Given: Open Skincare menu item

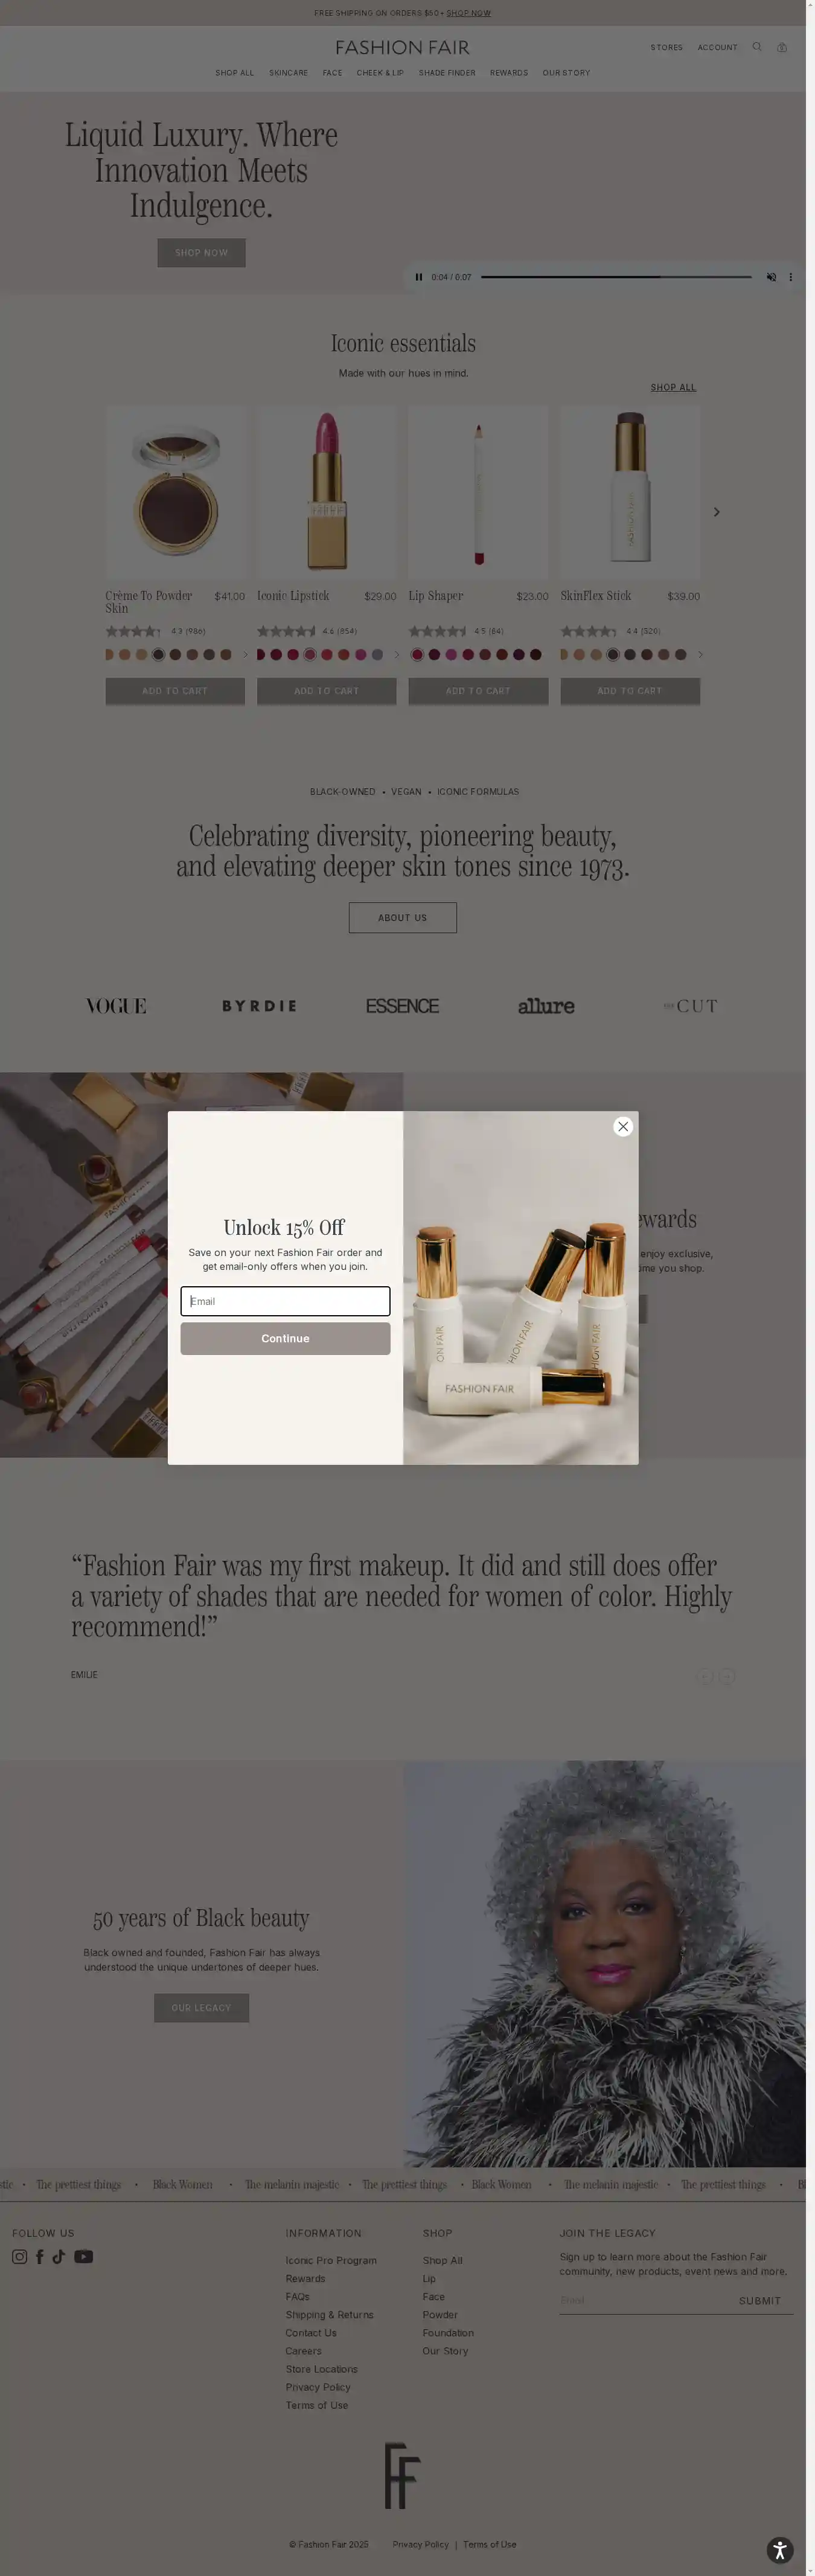Looking at the screenshot, I should pos(288,73).
